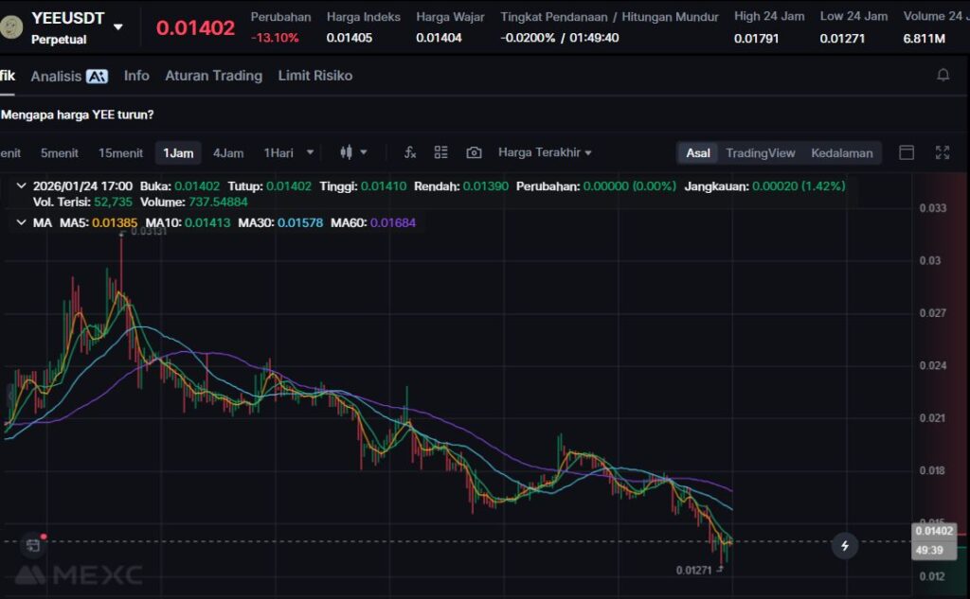Select the Asal chart mode
The height and width of the screenshot is (599, 970).
coord(698,153)
